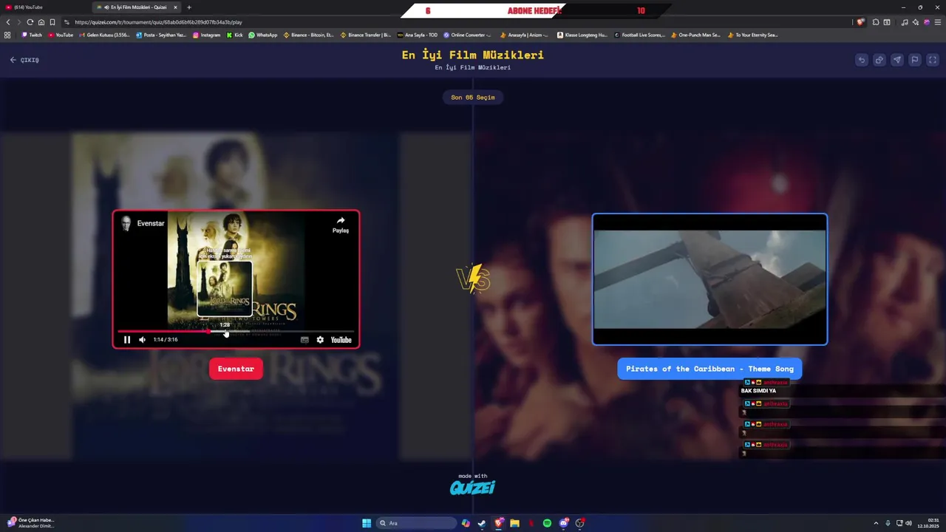Click the browser home icon
Viewport: 946px width, 532px height.
point(41,22)
